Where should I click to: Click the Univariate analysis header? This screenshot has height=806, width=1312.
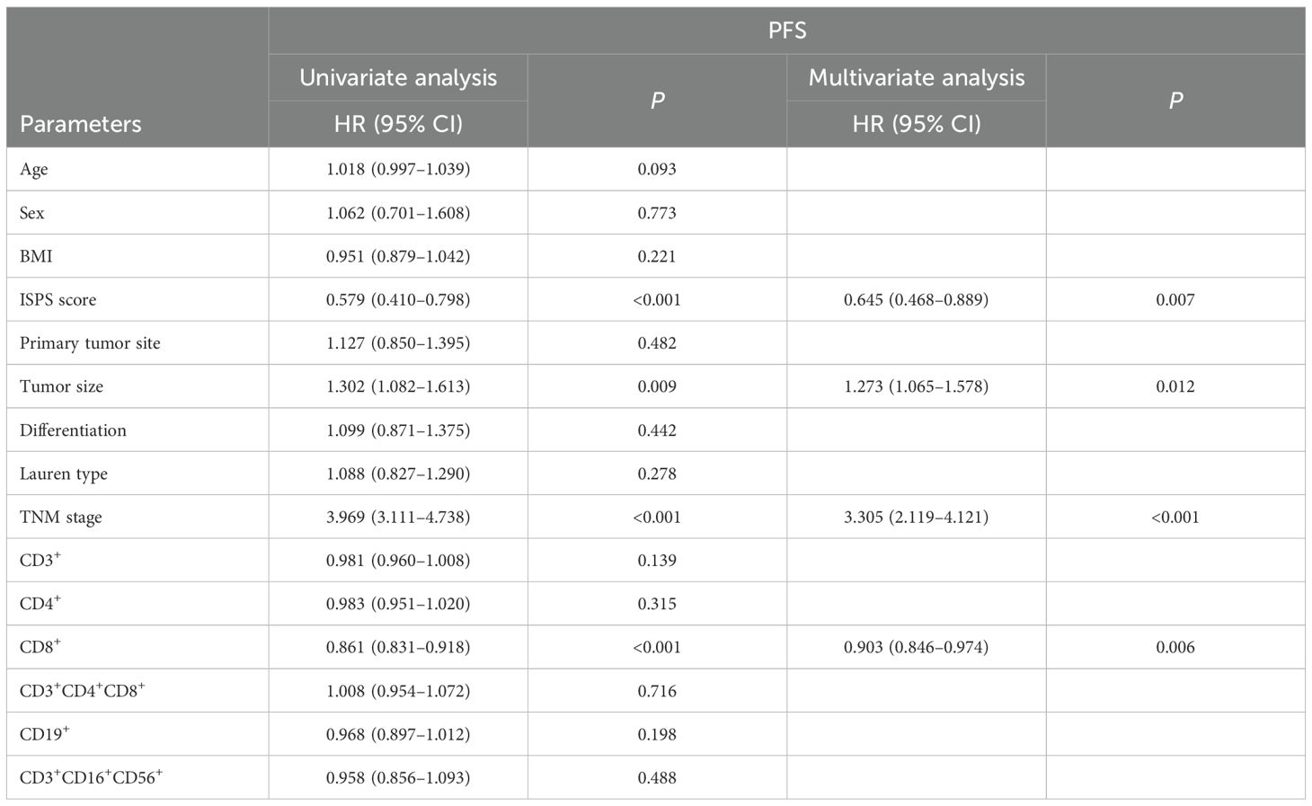(x=398, y=78)
